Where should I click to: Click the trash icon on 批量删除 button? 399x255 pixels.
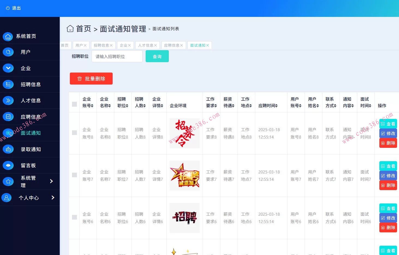pyautogui.click(x=79, y=79)
